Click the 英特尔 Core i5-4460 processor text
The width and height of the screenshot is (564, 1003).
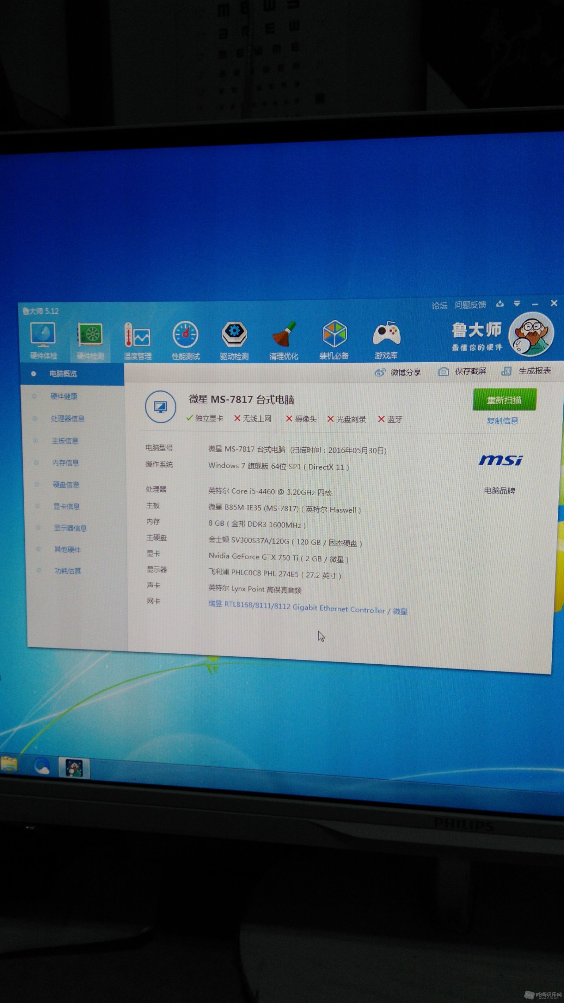[x=270, y=492]
